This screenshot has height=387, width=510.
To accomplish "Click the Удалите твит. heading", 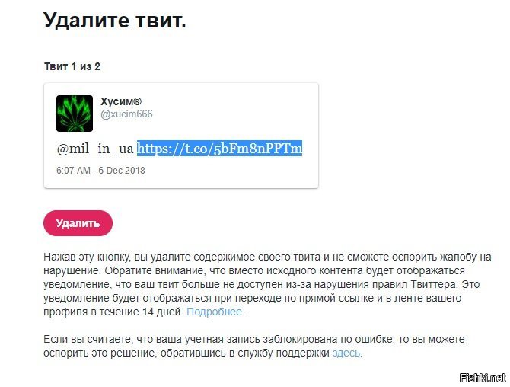I will point(115,20).
